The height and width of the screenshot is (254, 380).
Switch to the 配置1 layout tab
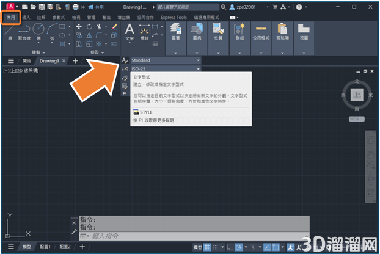45,247
